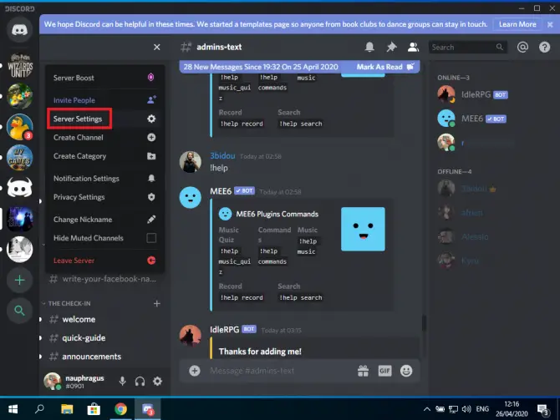Click nauphragus user avatar
560x420 pixels.
point(53,381)
